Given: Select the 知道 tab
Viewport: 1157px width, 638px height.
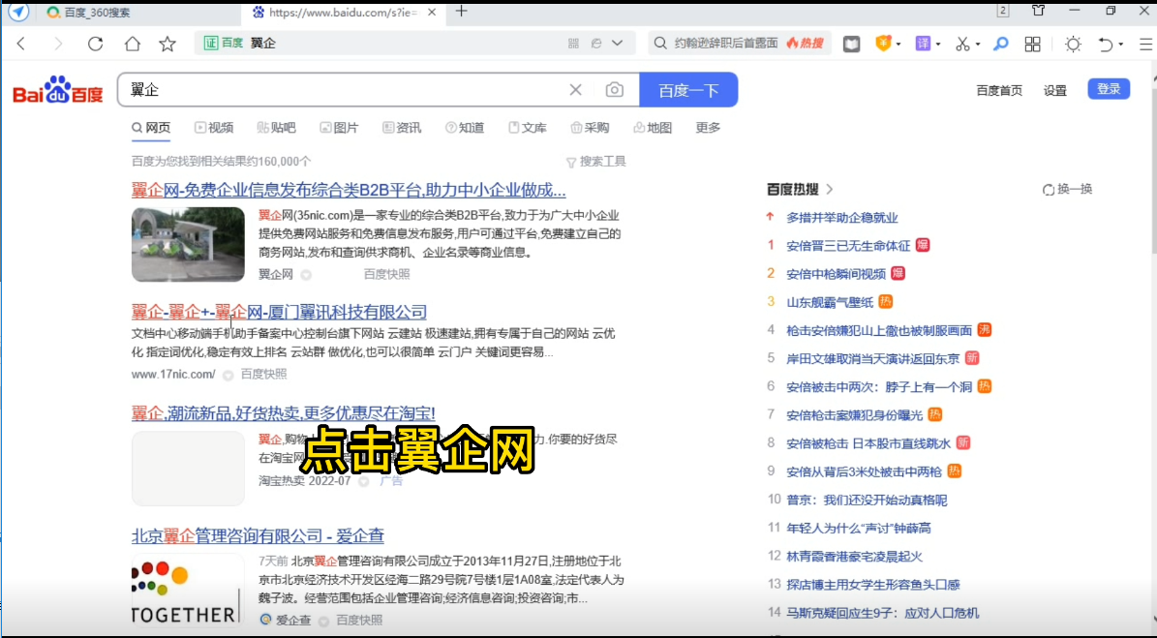Looking at the screenshot, I should pyautogui.click(x=464, y=128).
